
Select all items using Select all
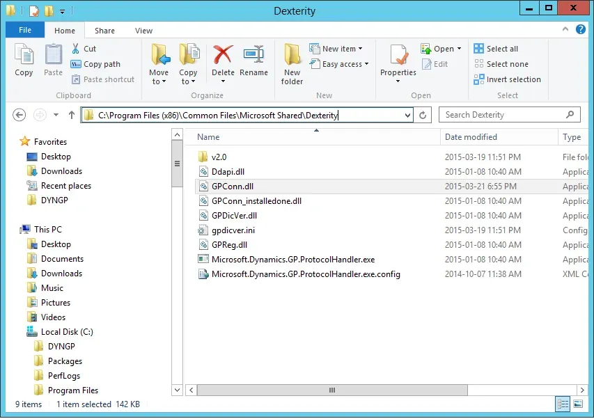click(497, 49)
